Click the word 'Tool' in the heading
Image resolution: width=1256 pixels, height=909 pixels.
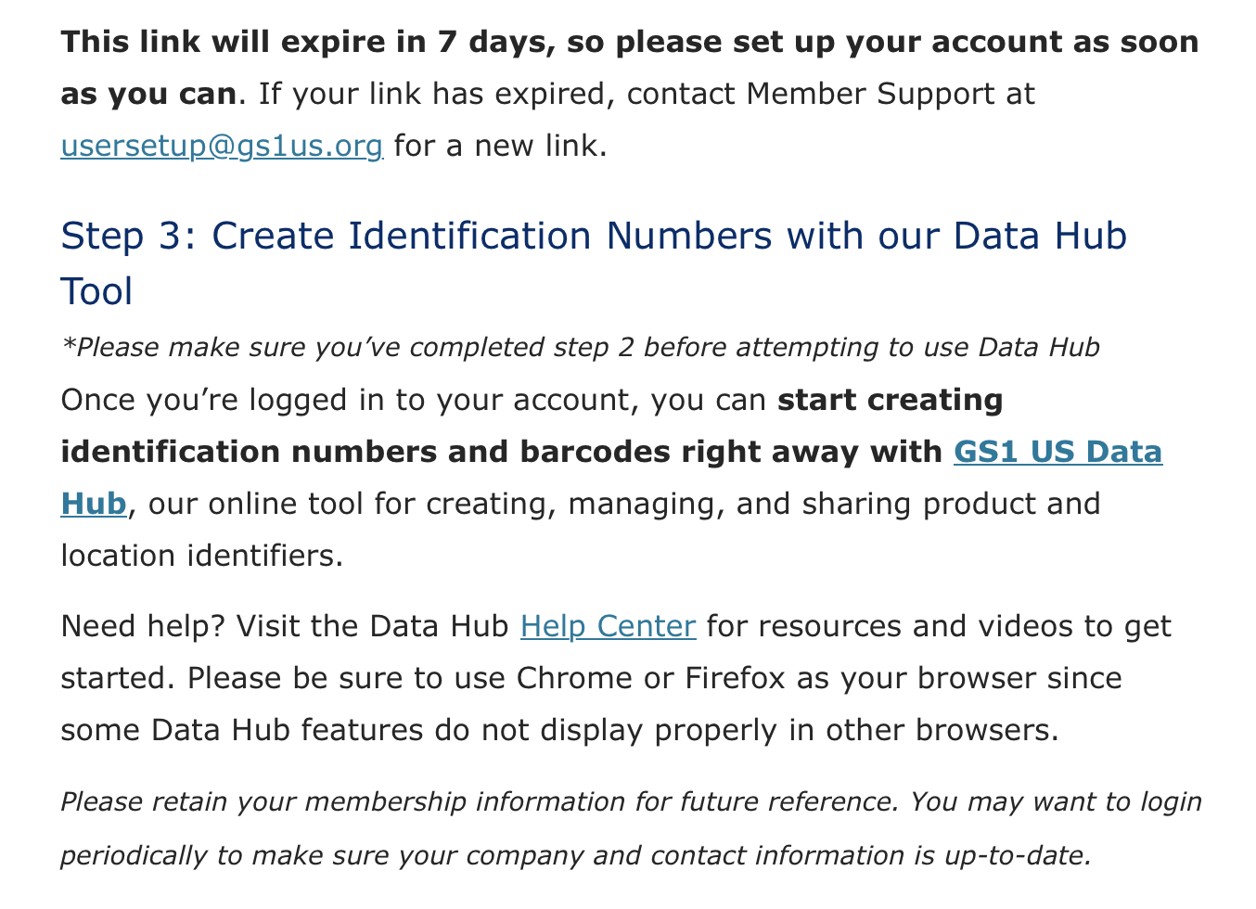(96, 292)
